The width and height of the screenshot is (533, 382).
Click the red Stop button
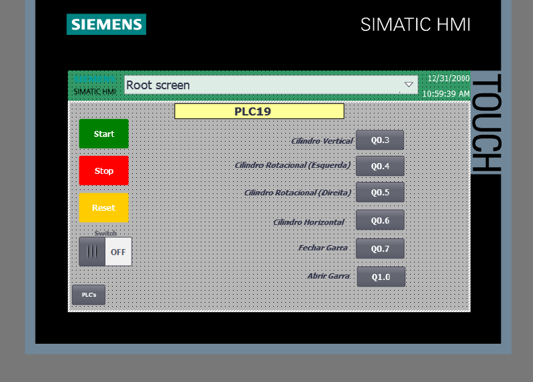pos(103,171)
